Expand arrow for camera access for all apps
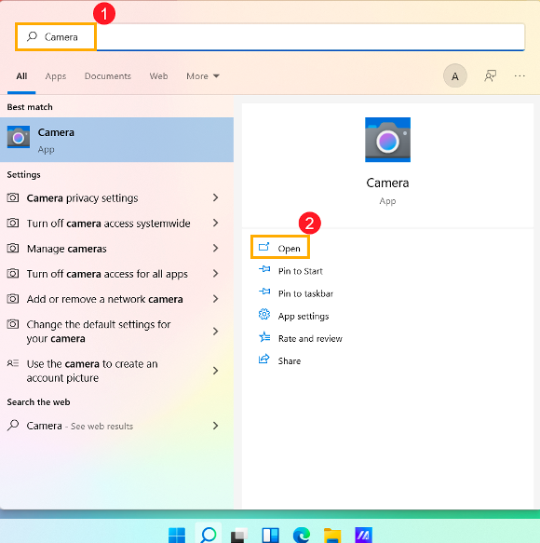The height and width of the screenshot is (543, 540). coord(215,274)
